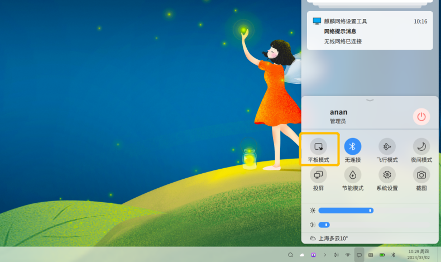
Task: Launch the screenshot (截图) camera icon
Action: pyautogui.click(x=421, y=175)
